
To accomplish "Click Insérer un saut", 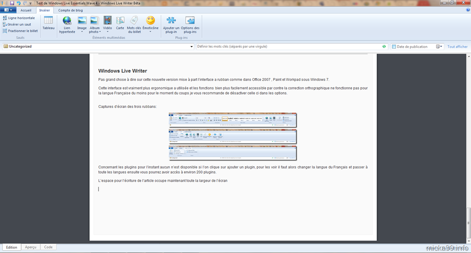I will (17, 24).
